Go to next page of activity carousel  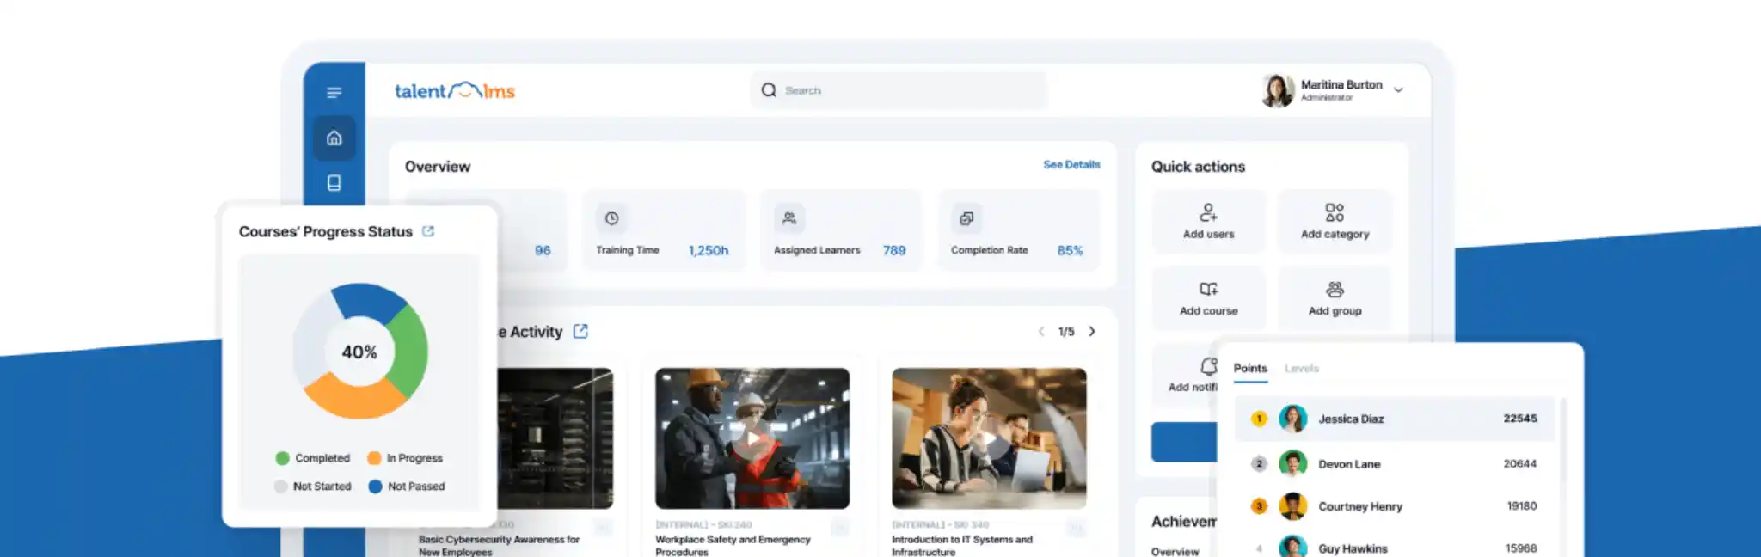1092,331
